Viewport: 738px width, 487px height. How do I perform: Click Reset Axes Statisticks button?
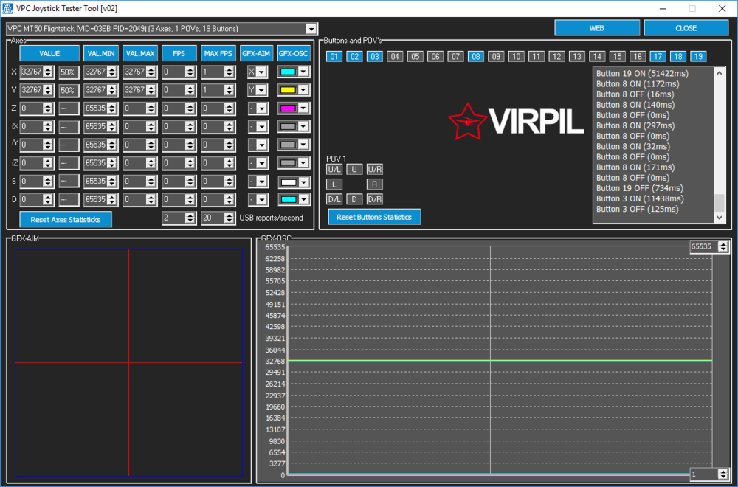tap(66, 220)
